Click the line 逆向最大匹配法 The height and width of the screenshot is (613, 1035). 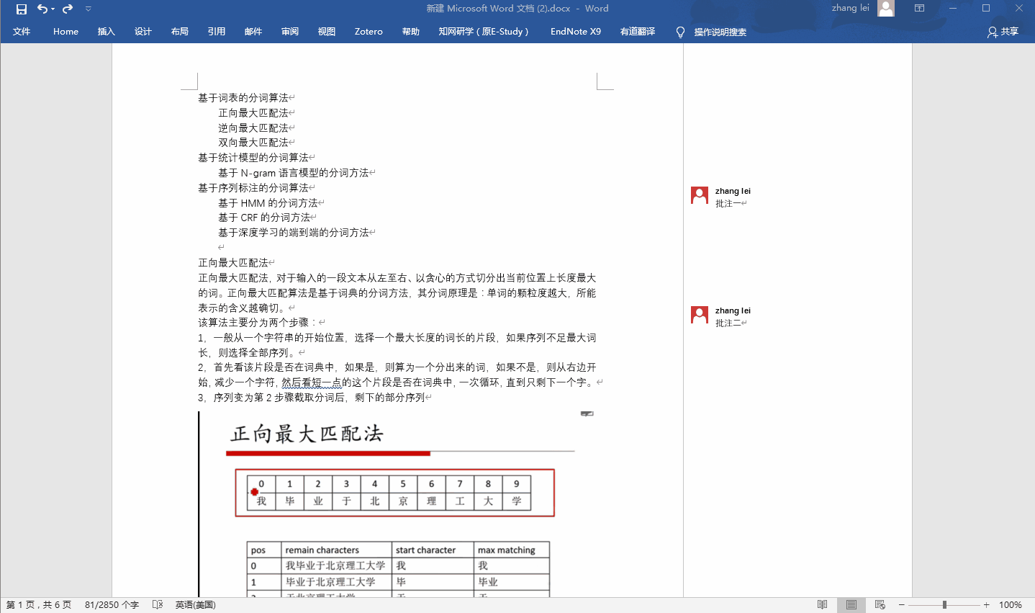(x=253, y=128)
